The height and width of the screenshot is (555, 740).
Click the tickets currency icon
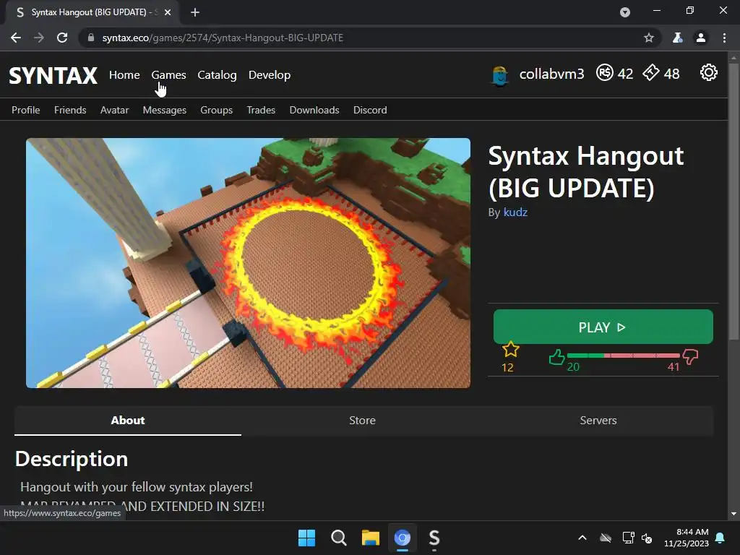pos(651,73)
